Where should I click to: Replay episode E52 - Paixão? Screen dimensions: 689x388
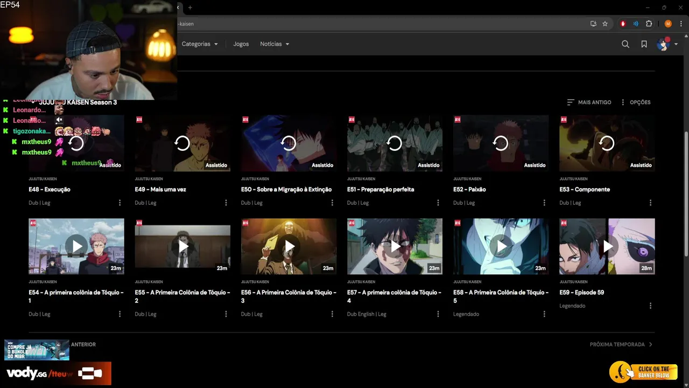501,143
